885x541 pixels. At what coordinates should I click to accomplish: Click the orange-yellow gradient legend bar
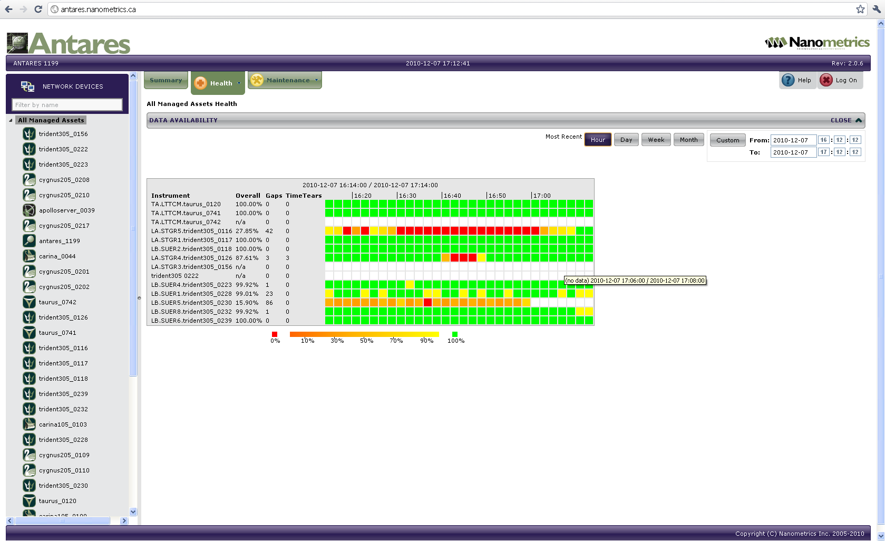click(364, 334)
